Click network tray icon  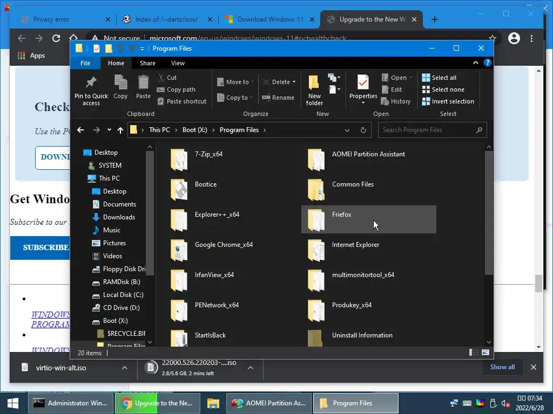[454, 403]
